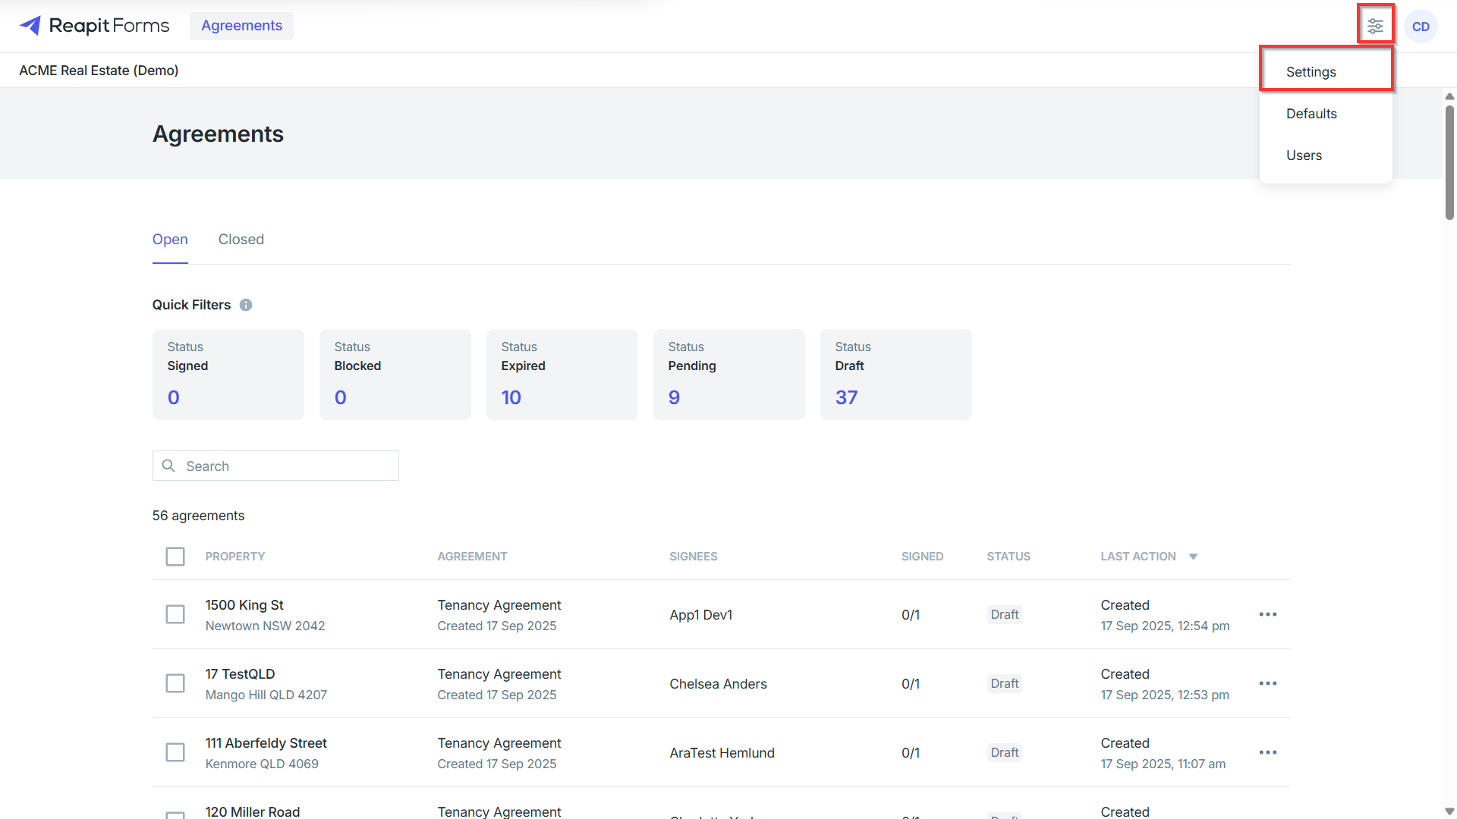Click the page vertical scrollbar
This screenshot has width=1457, height=819.
[1449, 163]
